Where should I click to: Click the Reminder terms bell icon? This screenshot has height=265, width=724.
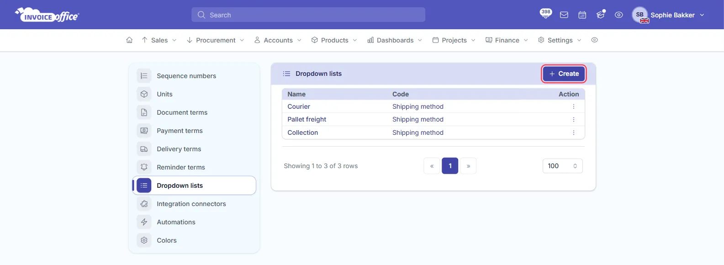(144, 167)
